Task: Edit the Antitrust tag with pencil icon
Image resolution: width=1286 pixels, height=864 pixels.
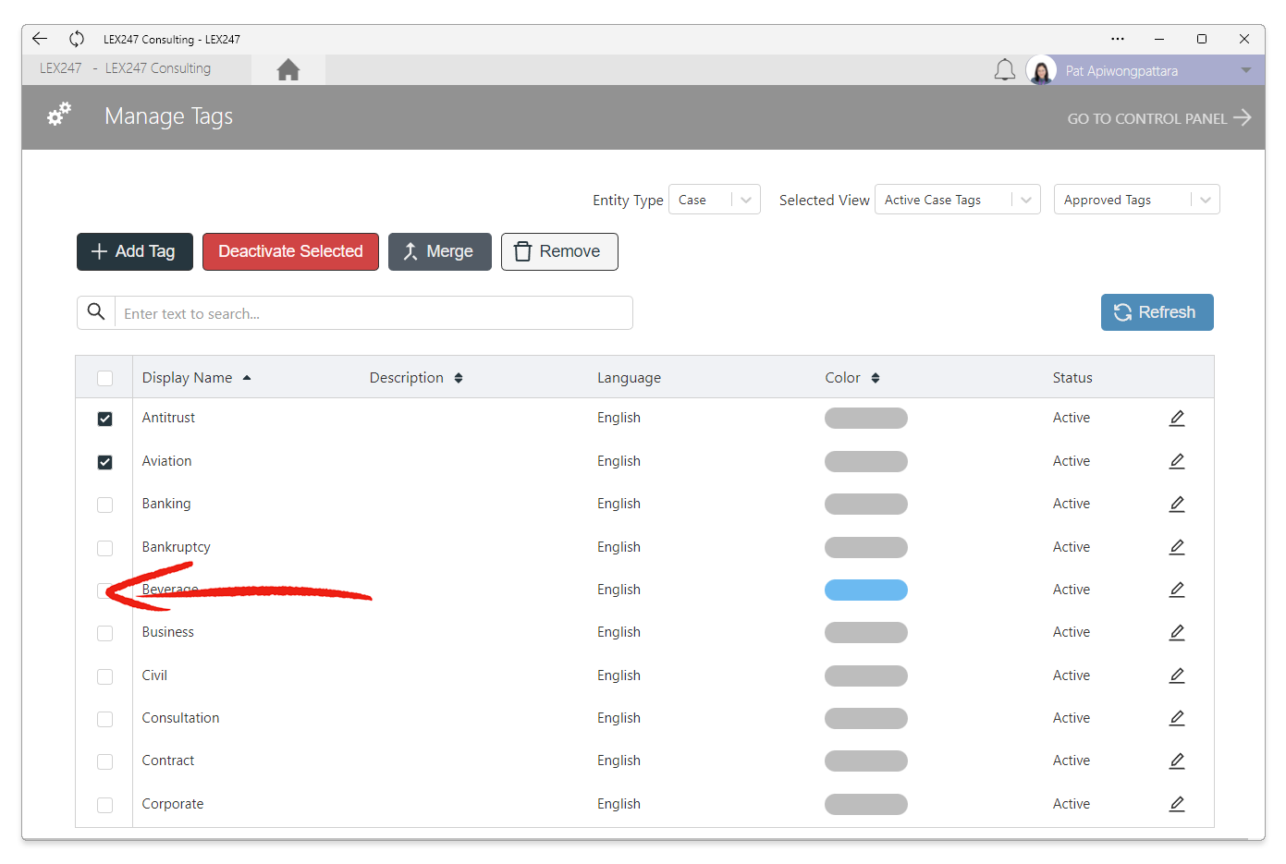Action: 1177,419
